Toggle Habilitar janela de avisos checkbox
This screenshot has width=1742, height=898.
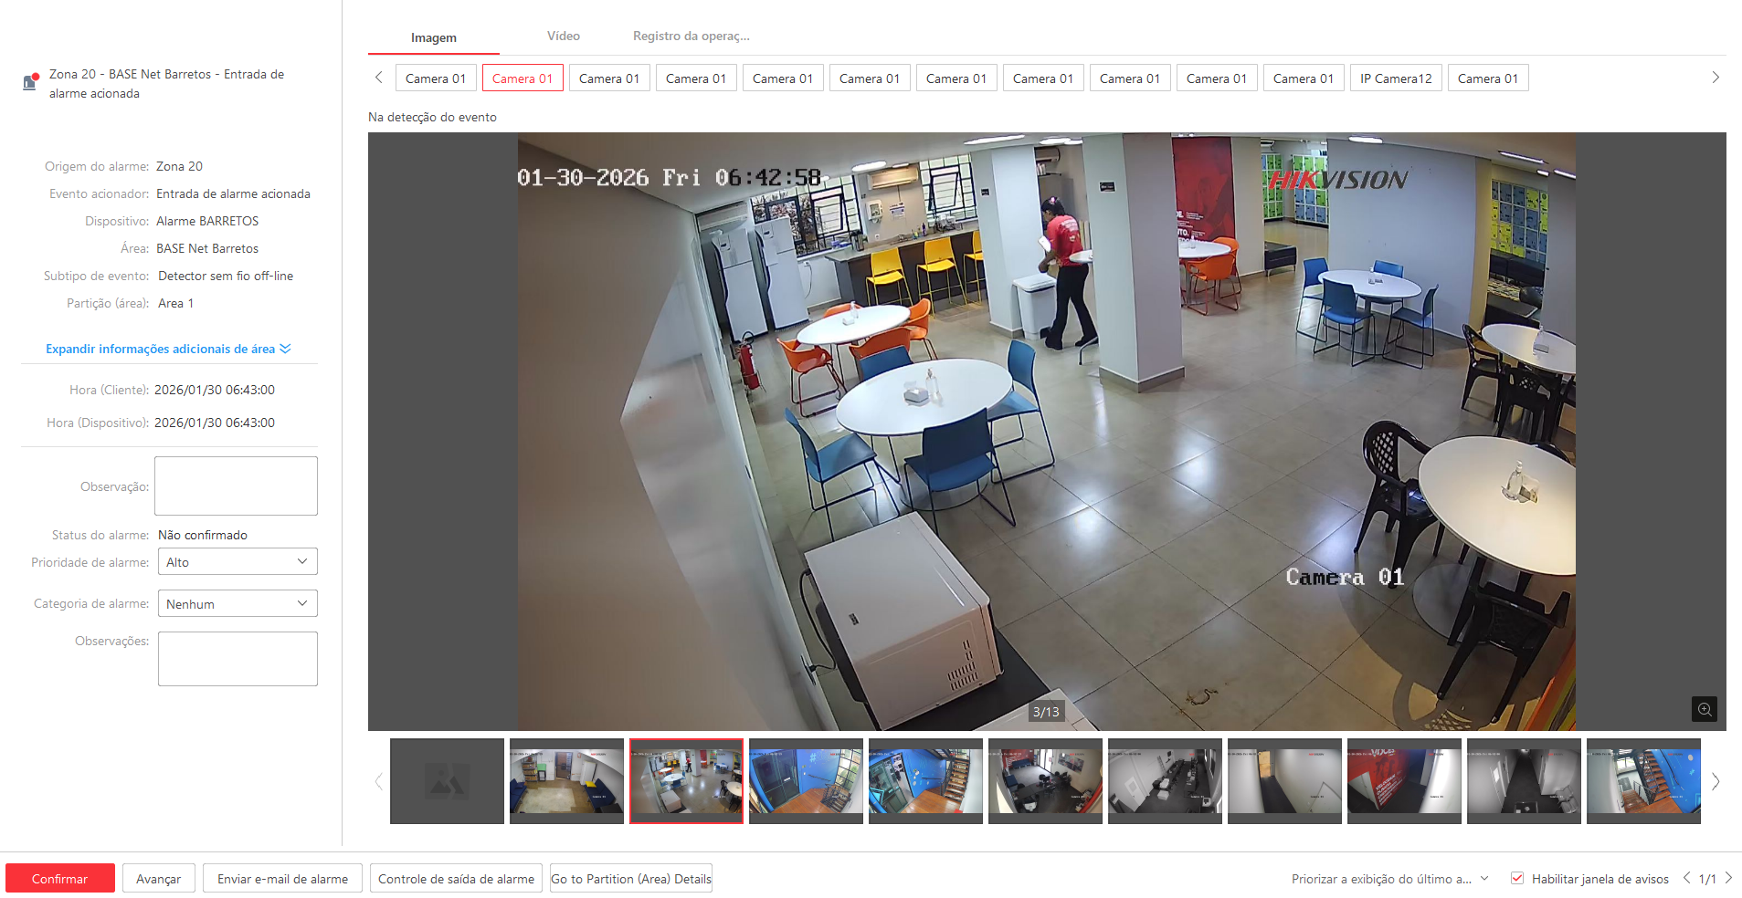(1517, 879)
